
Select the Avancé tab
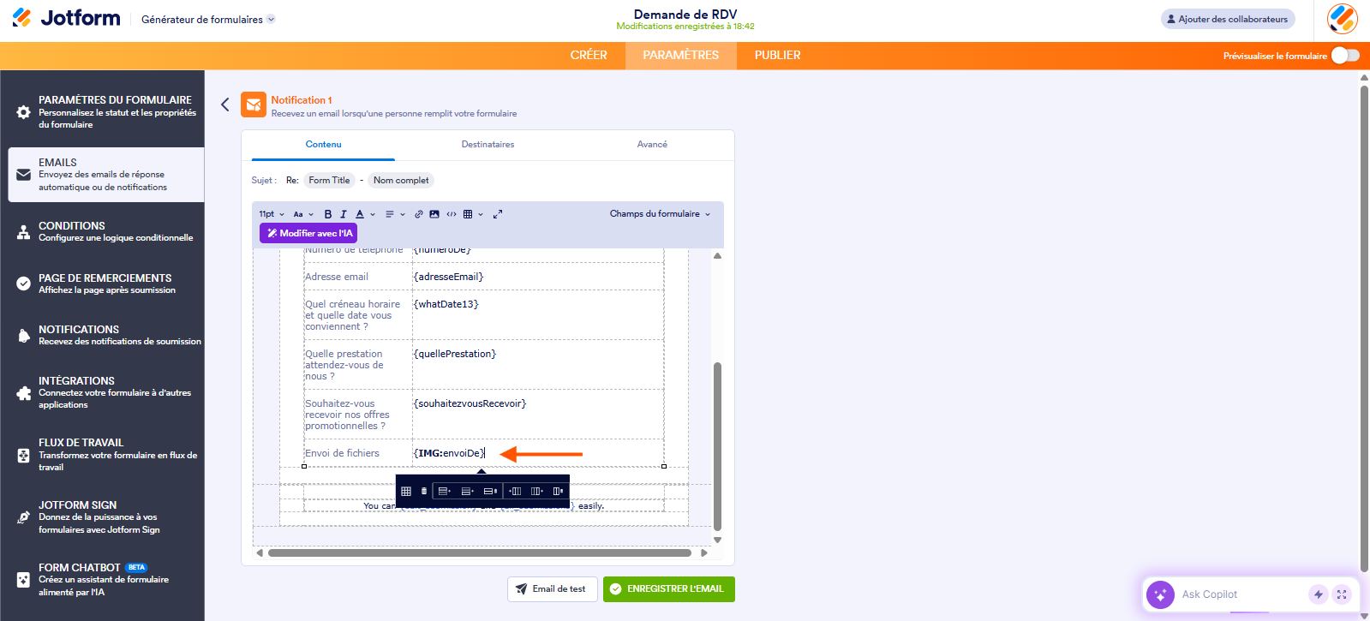[x=652, y=145]
